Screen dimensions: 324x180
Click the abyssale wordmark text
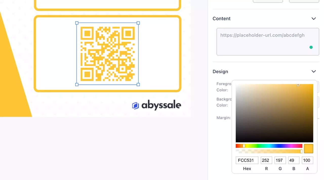coord(161,105)
